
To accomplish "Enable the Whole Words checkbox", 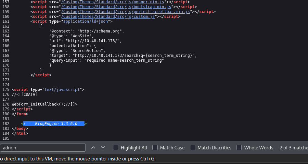I will tap(239, 148).
